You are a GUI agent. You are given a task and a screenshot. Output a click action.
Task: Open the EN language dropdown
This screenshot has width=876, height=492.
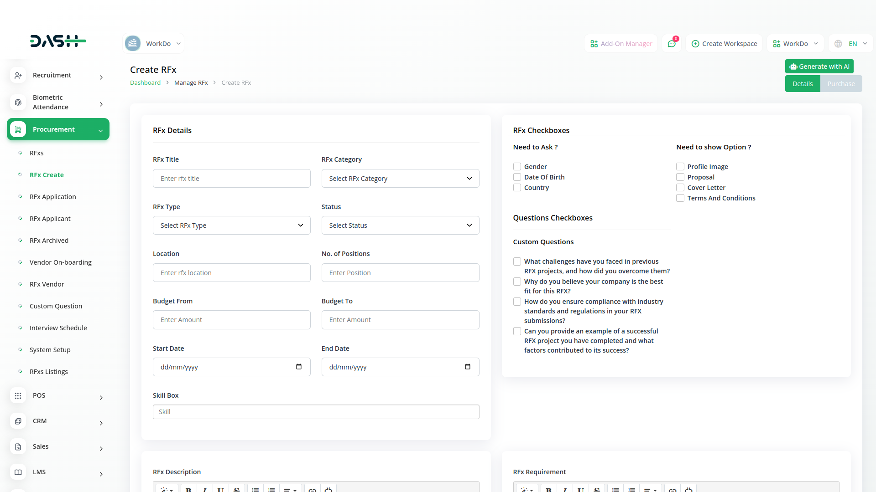(851, 44)
